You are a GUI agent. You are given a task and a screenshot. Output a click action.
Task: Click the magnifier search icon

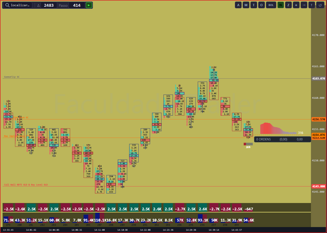pos(7,5)
